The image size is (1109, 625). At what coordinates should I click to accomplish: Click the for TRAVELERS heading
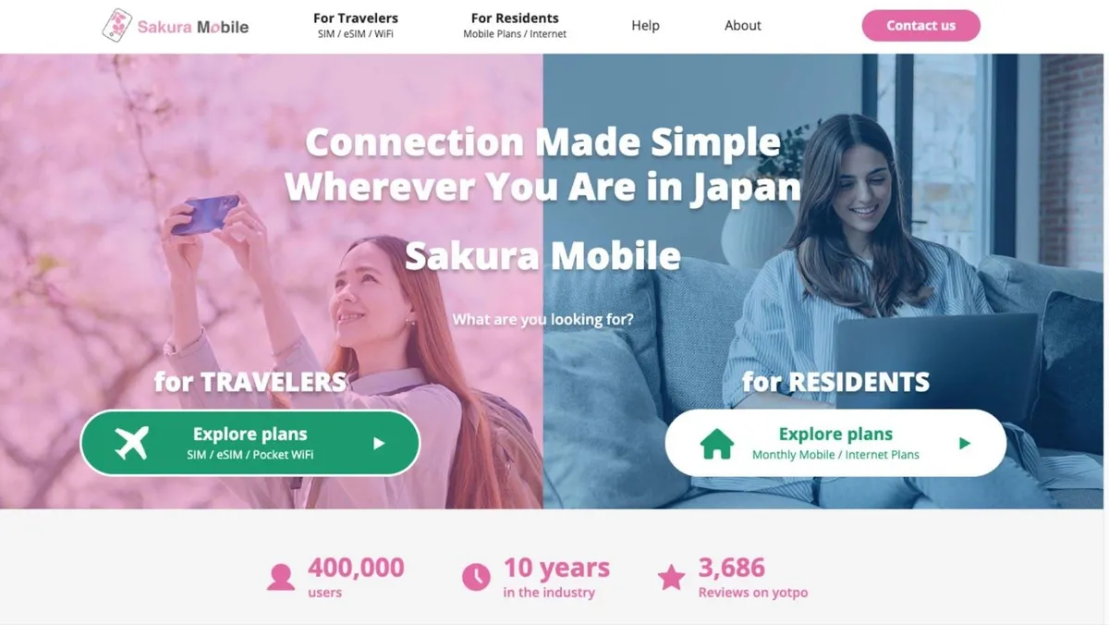(x=250, y=381)
